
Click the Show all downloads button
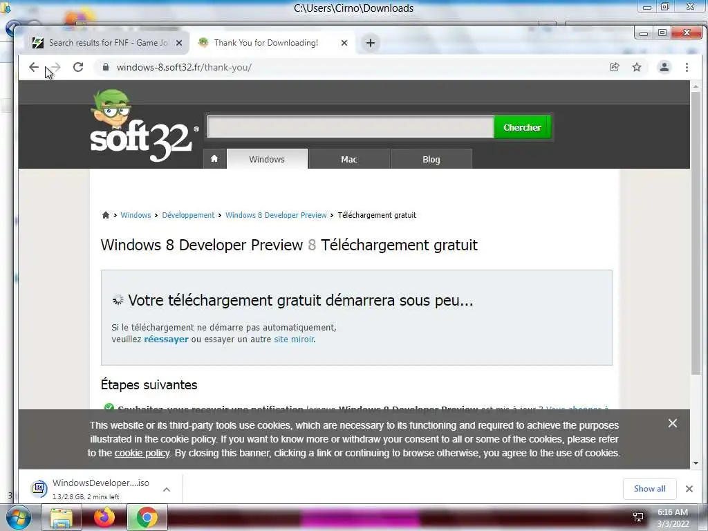[x=649, y=489]
